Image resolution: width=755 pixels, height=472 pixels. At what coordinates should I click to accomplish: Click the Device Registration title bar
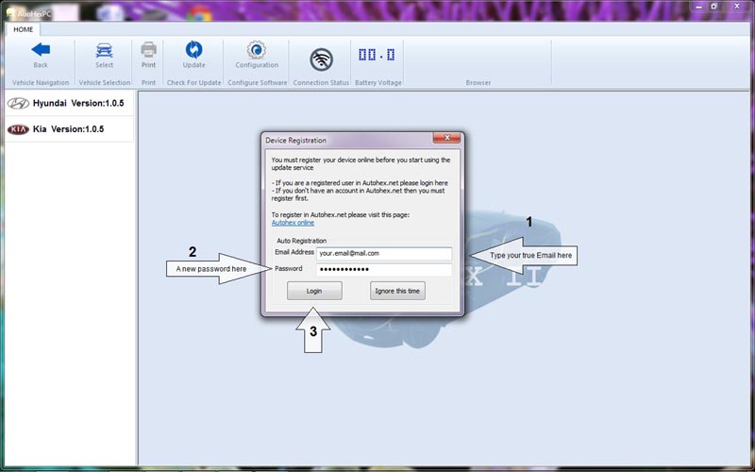(x=348, y=140)
